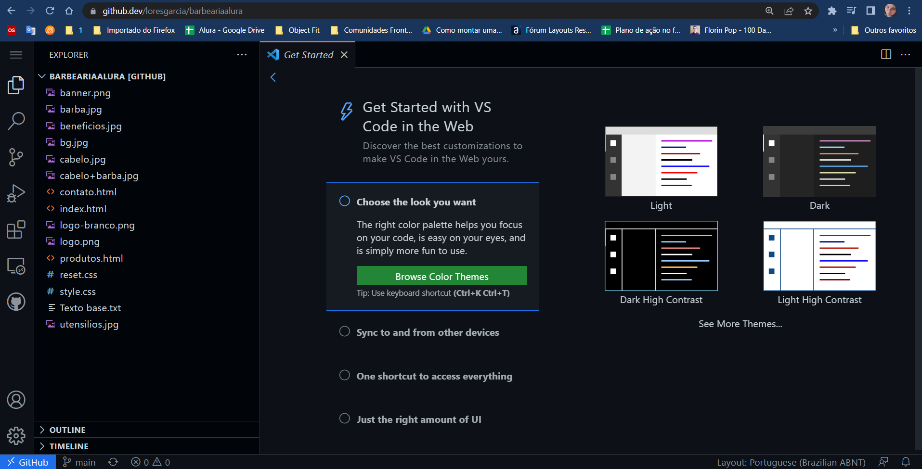Choose the Dark High Contrast theme thumbnail
The height and width of the screenshot is (469, 922).
[661, 256]
